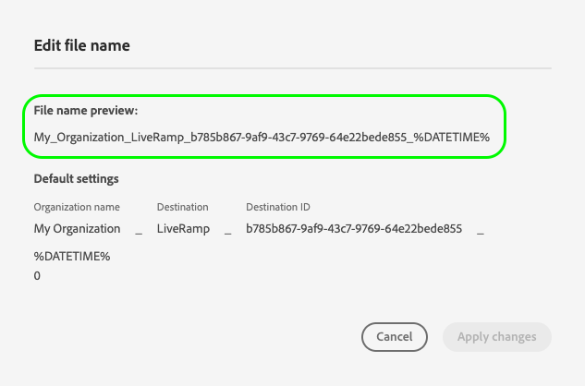Image resolution: width=585 pixels, height=386 pixels.
Task: Click the divider line beneath the dialog title
Action: tap(292, 68)
